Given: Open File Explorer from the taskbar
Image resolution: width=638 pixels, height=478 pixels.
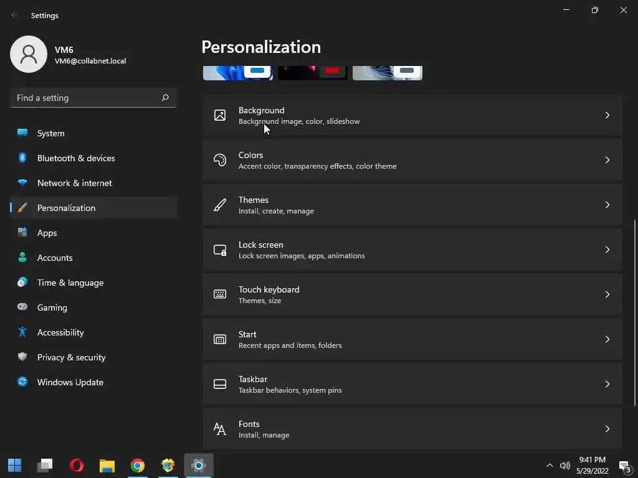Looking at the screenshot, I should pyautogui.click(x=107, y=465).
